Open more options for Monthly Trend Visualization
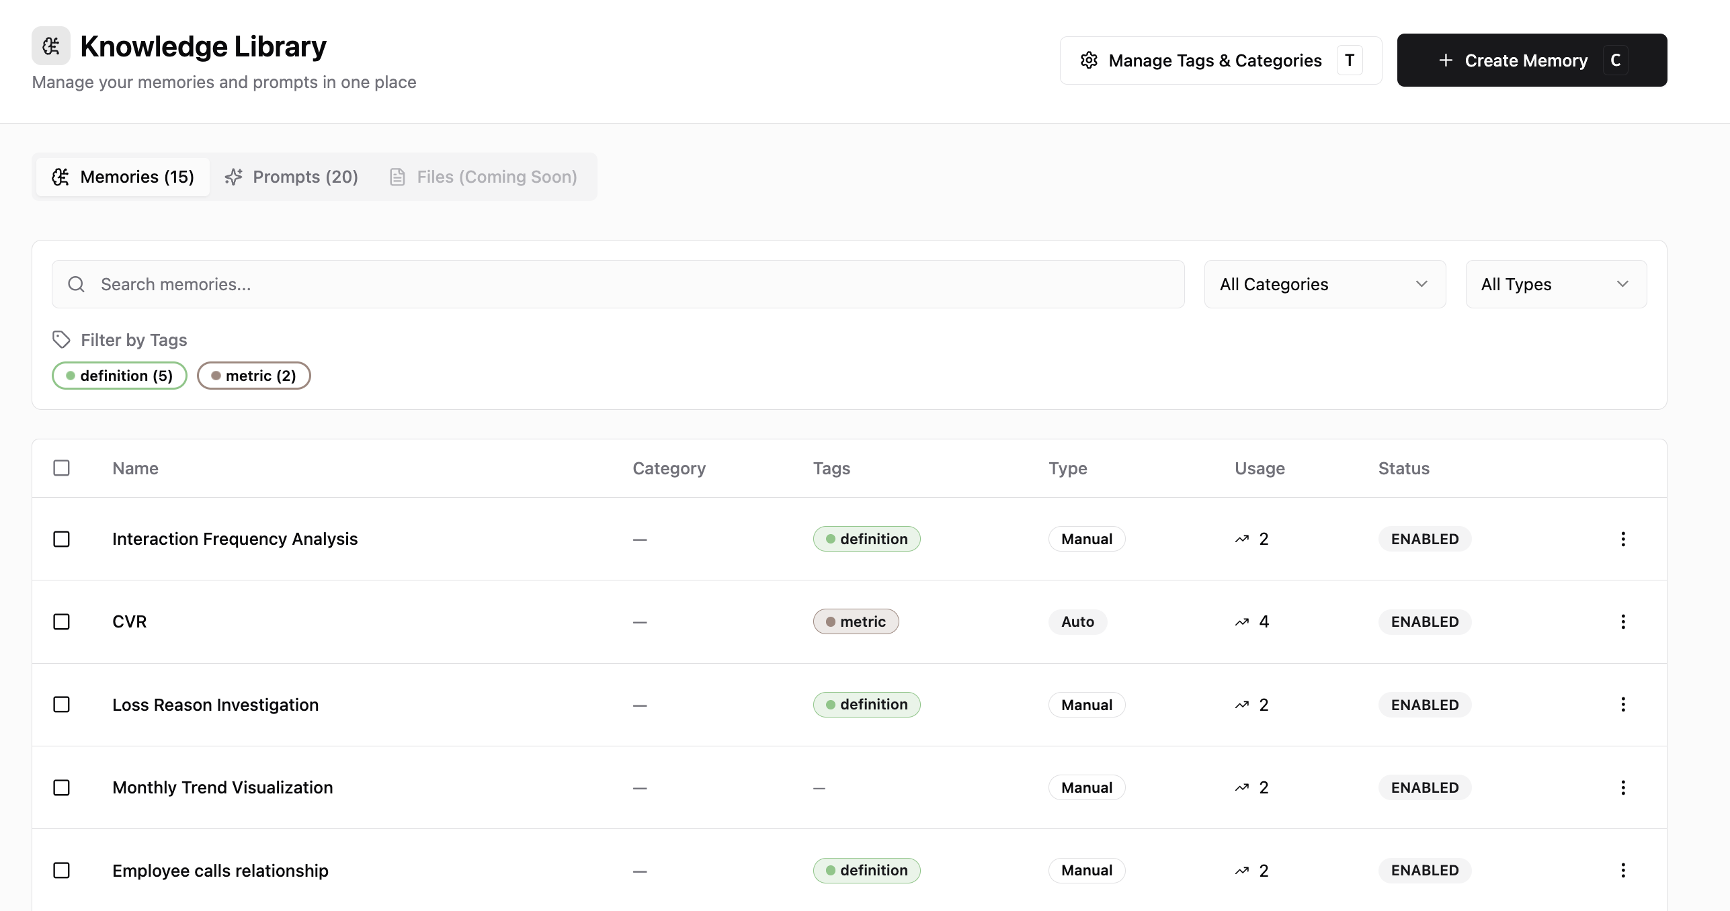The image size is (1730, 911). (1622, 787)
